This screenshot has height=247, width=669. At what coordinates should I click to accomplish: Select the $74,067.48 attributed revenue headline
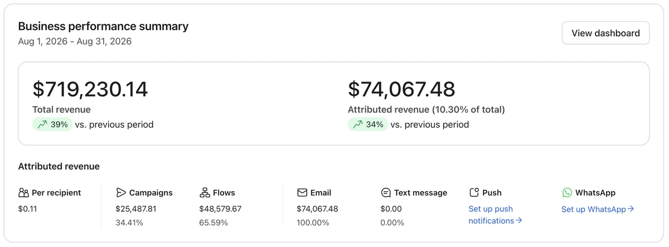tap(401, 89)
